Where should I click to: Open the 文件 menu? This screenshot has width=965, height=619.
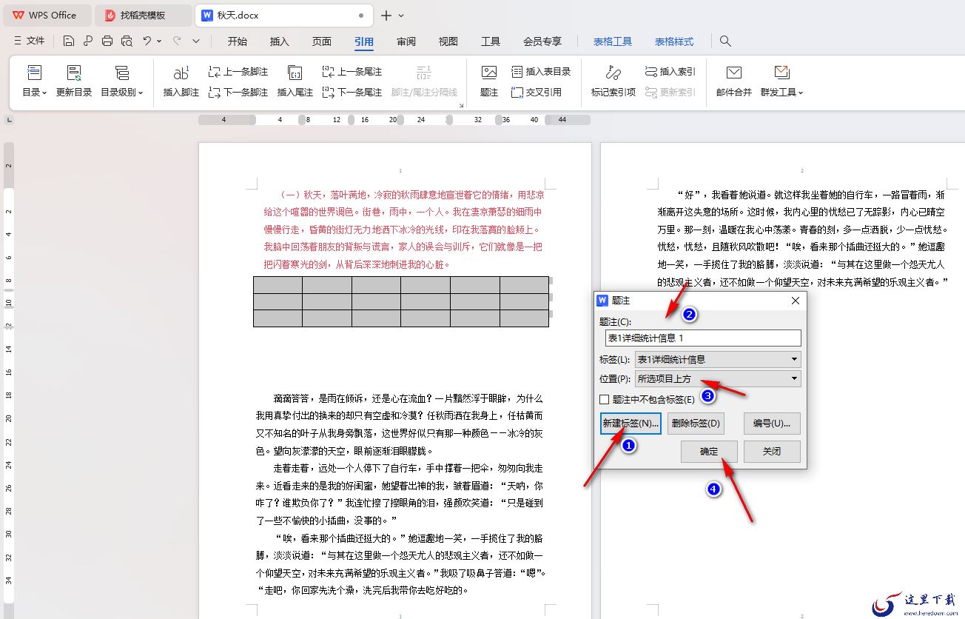coord(30,41)
